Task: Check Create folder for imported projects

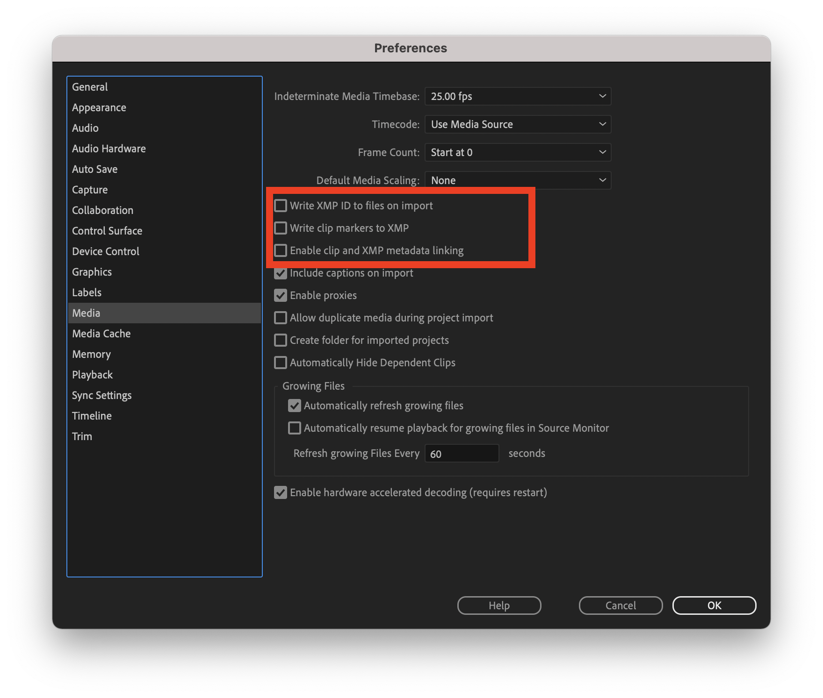Action: coord(281,340)
